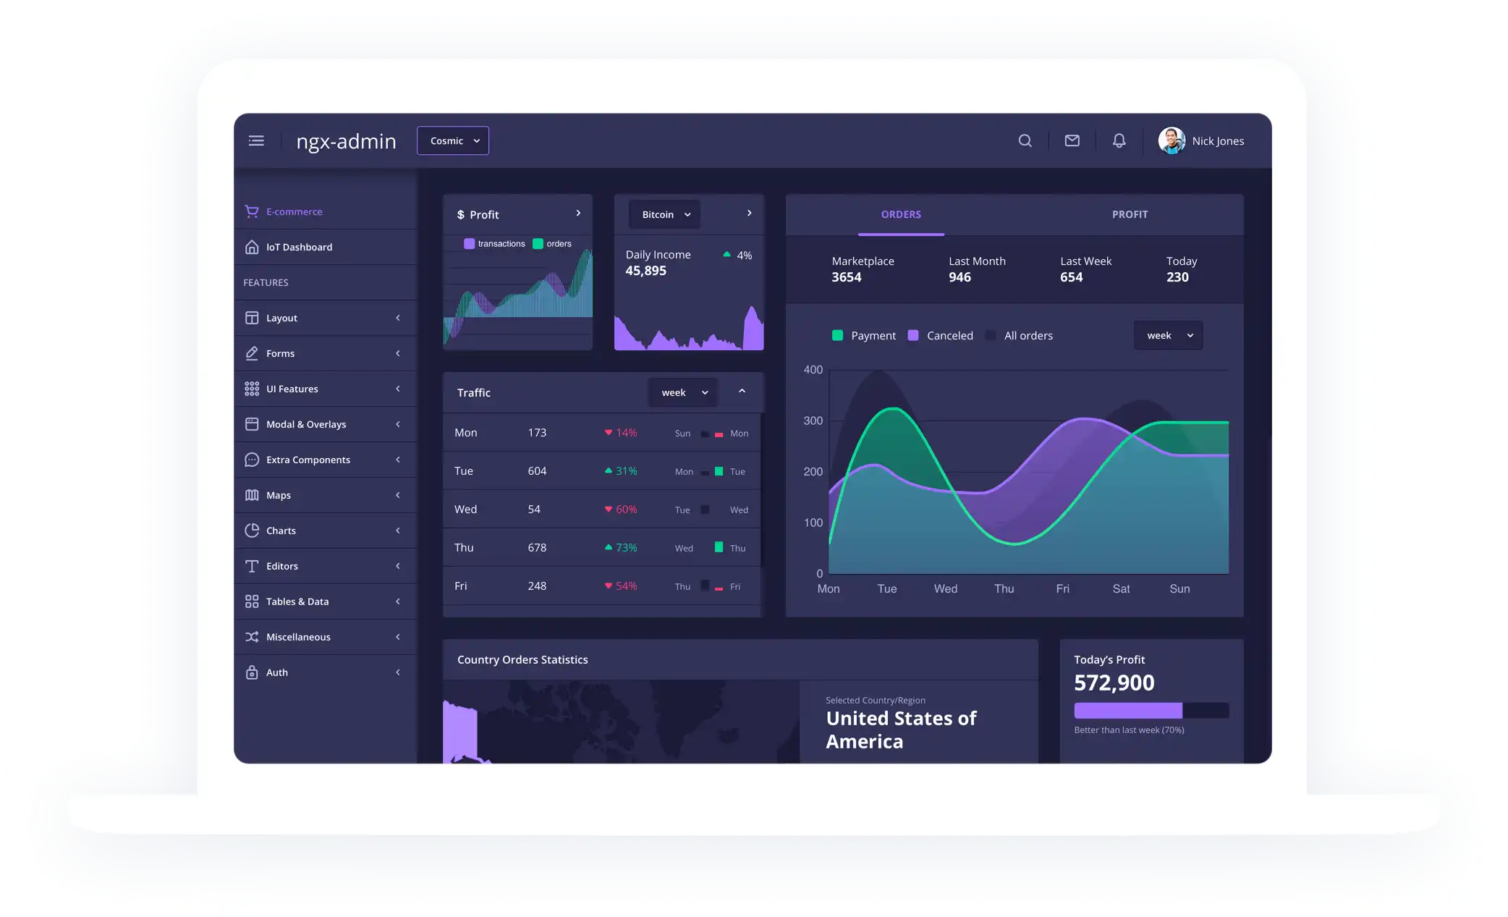Toggle the Payment legend filter

click(x=862, y=335)
